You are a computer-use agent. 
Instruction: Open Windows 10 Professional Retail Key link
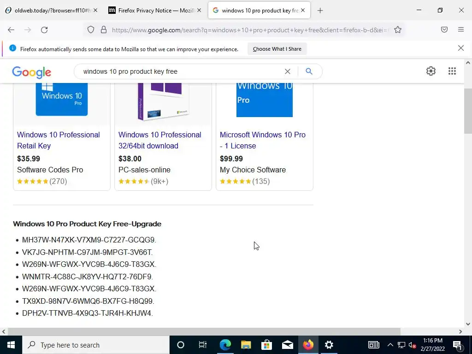tap(59, 140)
